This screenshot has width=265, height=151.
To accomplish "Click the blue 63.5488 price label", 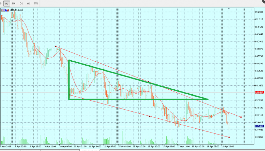I will point(259,126).
